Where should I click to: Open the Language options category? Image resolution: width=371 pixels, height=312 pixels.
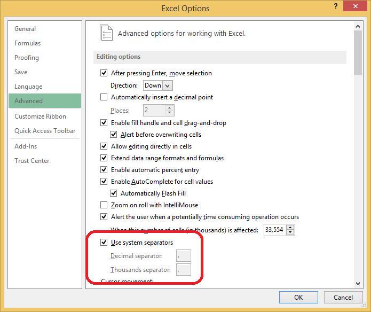[45, 87]
